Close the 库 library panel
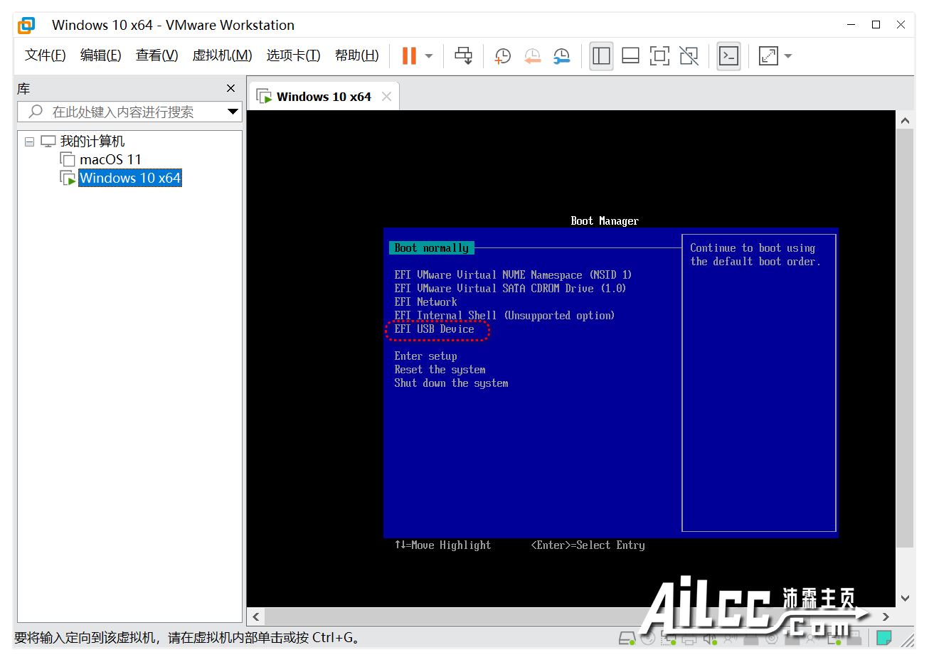Viewport: 929px width, 667px height. (x=230, y=88)
